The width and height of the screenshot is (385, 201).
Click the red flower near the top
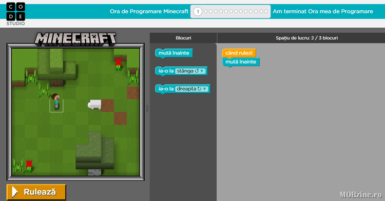(x=119, y=63)
